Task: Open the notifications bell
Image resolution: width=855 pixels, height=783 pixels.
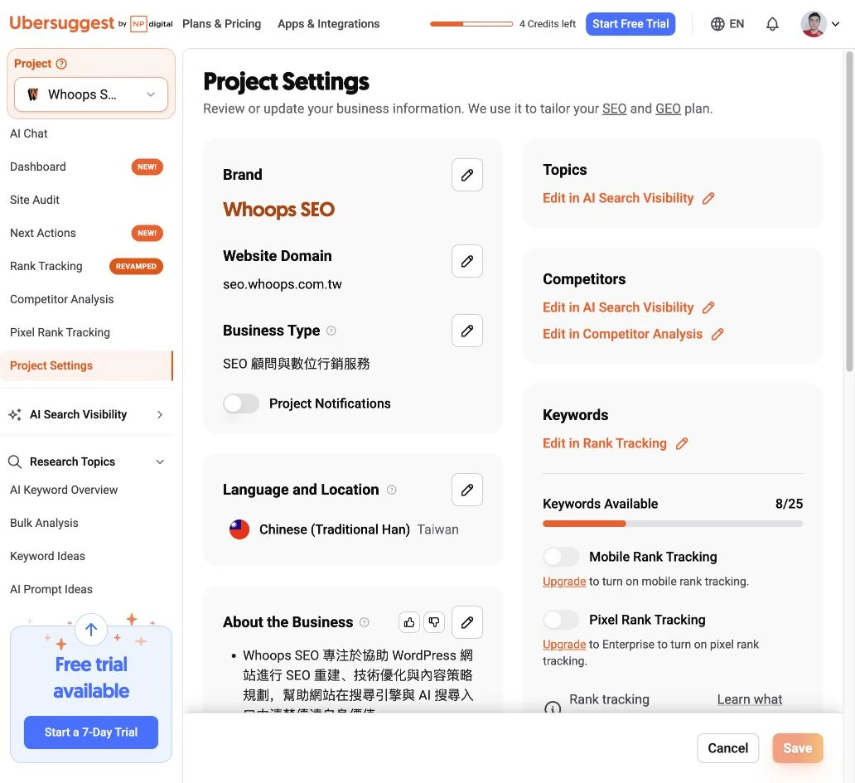Action: coord(772,24)
